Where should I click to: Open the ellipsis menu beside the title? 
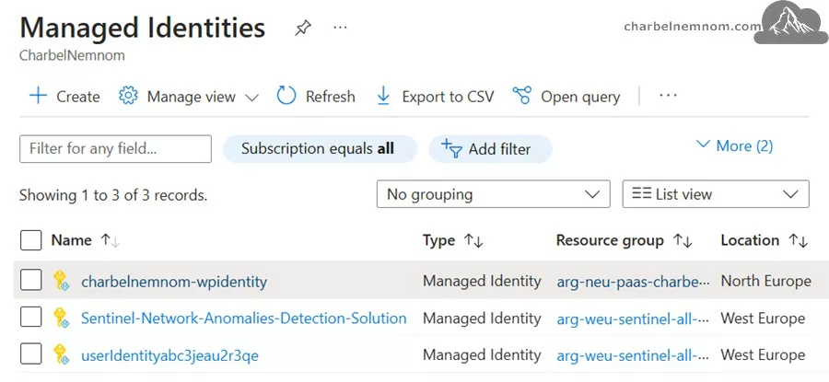tap(340, 27)
